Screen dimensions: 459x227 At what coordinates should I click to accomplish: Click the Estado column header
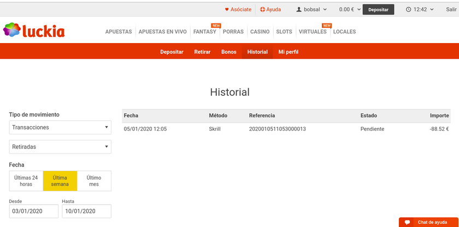point(368,115)
